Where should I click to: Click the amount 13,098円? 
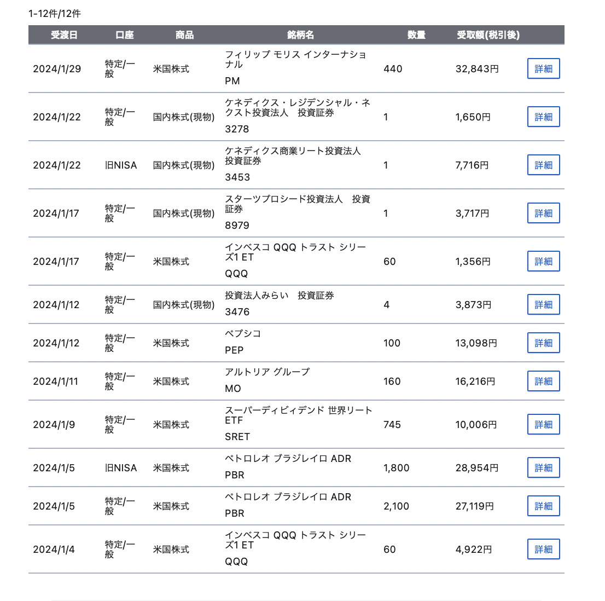(476, 343)
